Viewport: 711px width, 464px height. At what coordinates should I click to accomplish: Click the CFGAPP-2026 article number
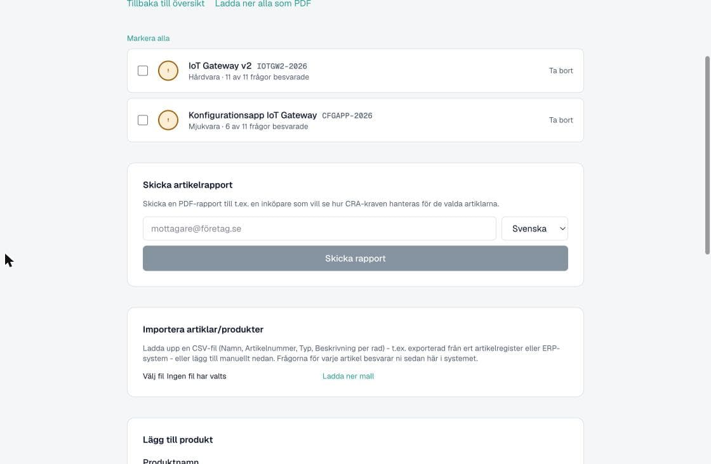[347, 115]
